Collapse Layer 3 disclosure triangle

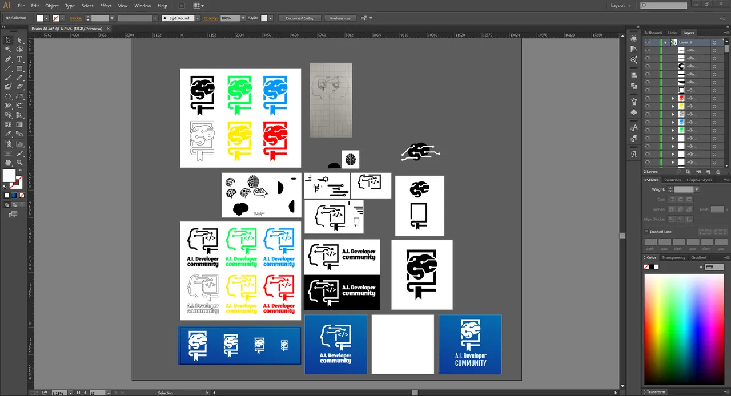click(x=665, y=42)
